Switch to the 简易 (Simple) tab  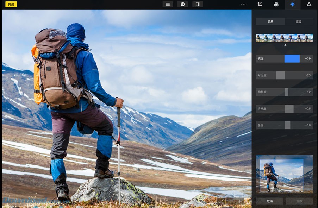coord(270,21)
